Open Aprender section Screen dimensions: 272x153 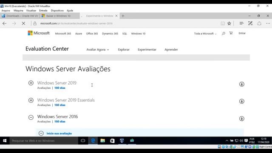tap(171, 50)
